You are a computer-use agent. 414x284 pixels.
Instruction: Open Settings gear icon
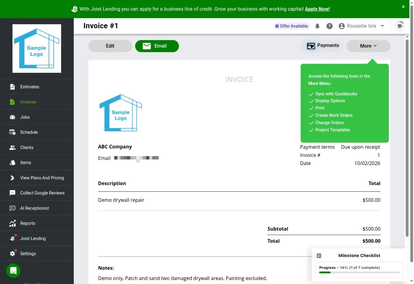click(x=12, y=254)
